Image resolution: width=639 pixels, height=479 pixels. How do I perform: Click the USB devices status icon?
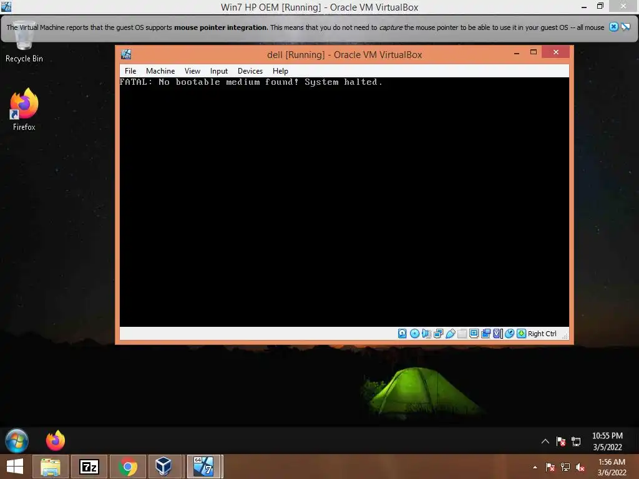click(x=451, y=334)
